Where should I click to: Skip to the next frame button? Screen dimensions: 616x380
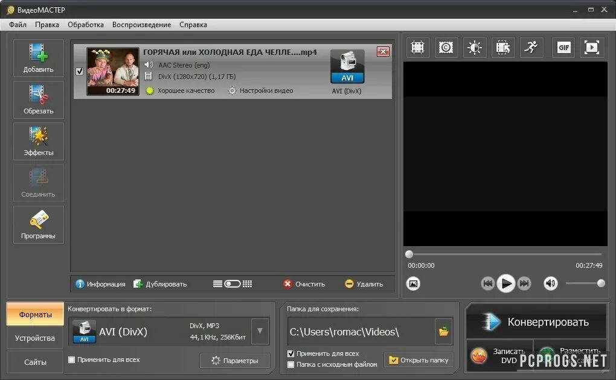524,283
